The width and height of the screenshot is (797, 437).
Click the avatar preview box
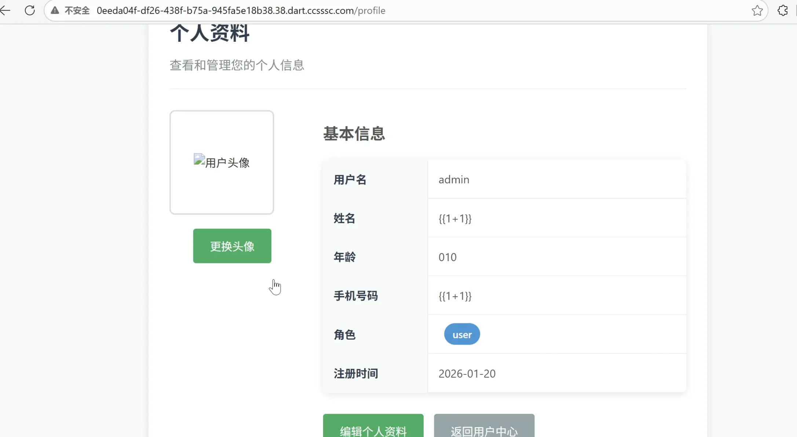(221, 162)
